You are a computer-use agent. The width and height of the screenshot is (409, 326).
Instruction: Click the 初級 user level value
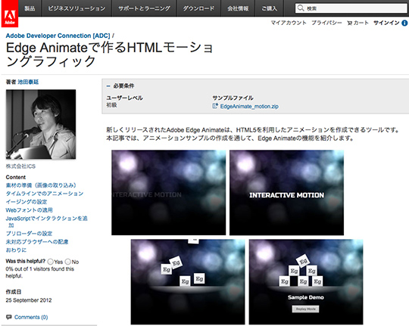(x=111, y=105)
